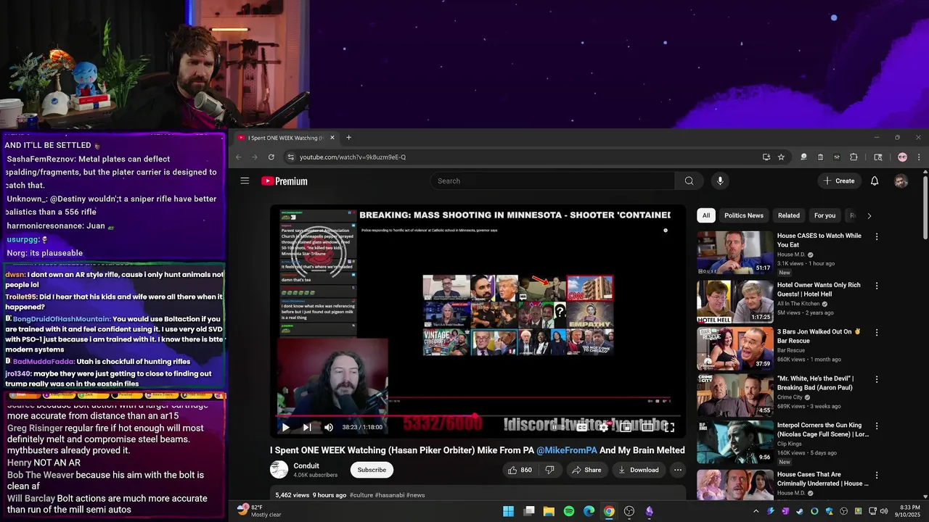Open options for the Interpol Gun King video
The width and height of the screenshot is (929, 522).
coord(877,426)
